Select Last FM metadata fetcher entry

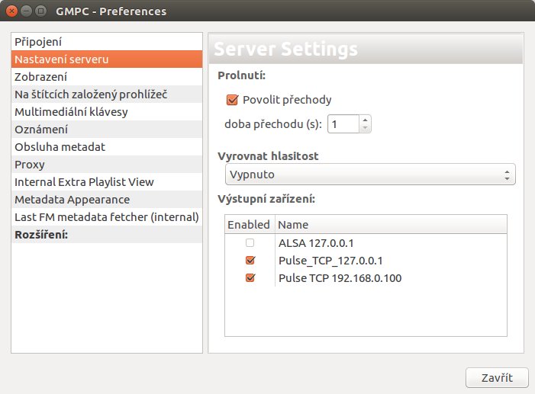point(107,217)
